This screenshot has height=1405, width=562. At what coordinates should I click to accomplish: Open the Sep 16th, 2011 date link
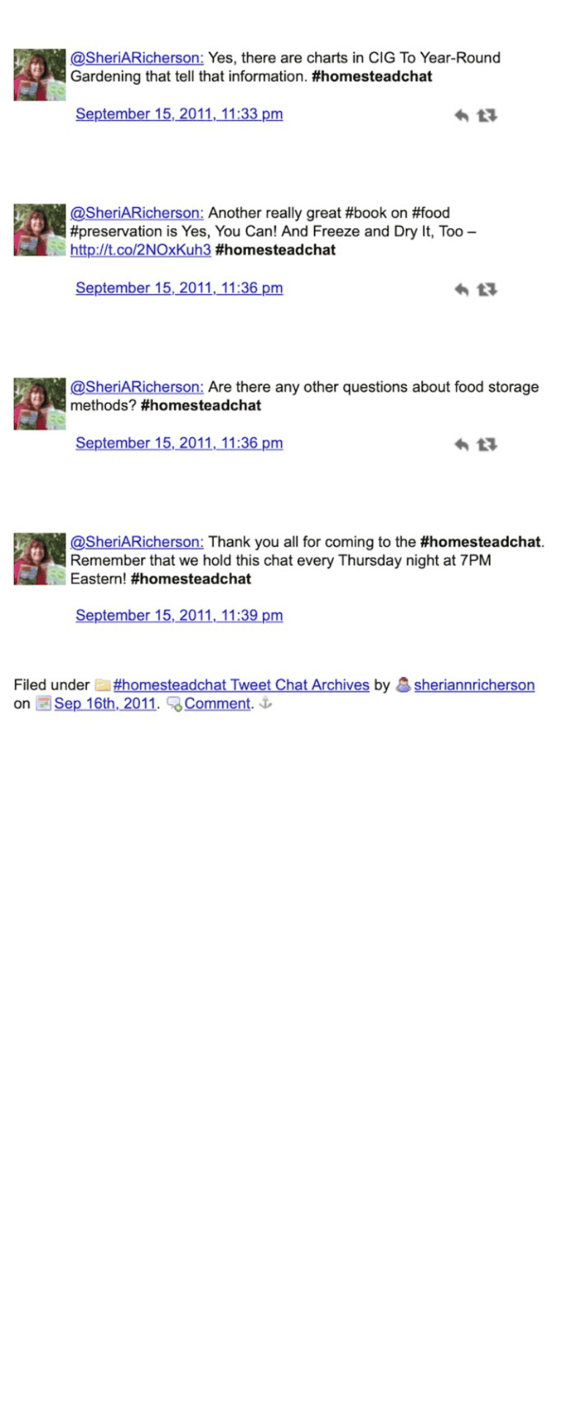pyautogui.click(x=105, y=703)
